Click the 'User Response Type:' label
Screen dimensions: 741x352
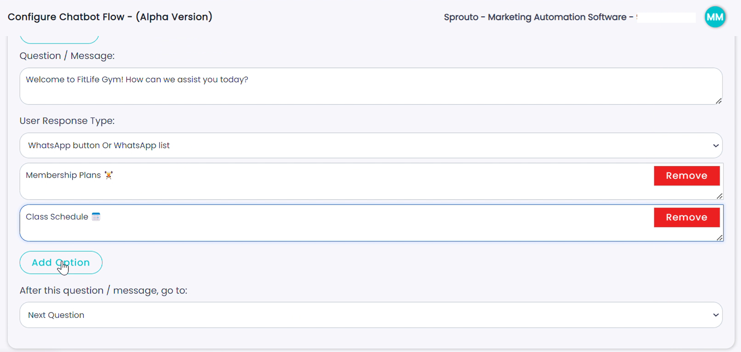click(x=67, y=121)
